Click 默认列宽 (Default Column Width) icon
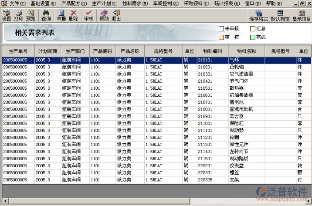Image resolution: width=312 pixels, height=206 pixels. tap(280, 16)
